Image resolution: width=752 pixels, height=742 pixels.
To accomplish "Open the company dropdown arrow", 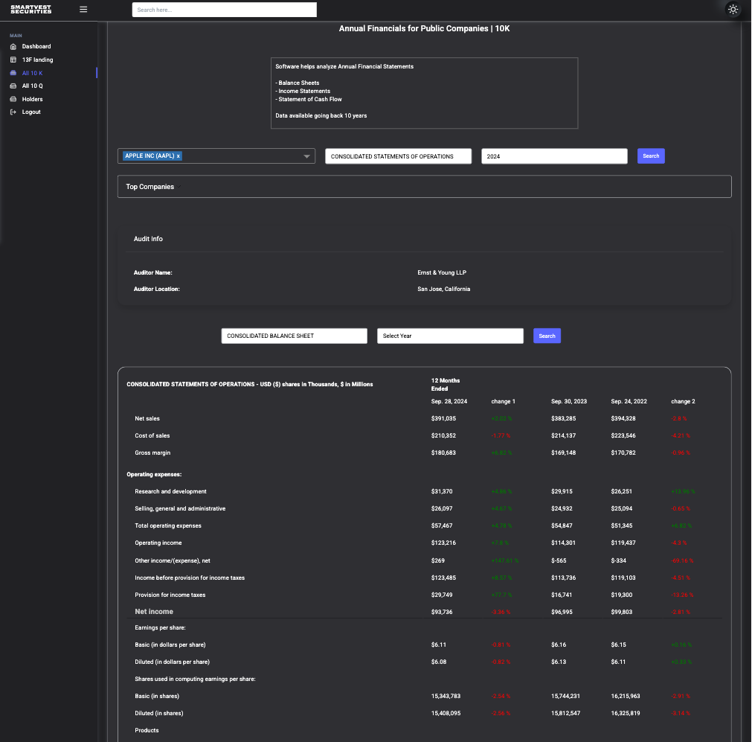I will pyautogui.click(x=307, y=156).
